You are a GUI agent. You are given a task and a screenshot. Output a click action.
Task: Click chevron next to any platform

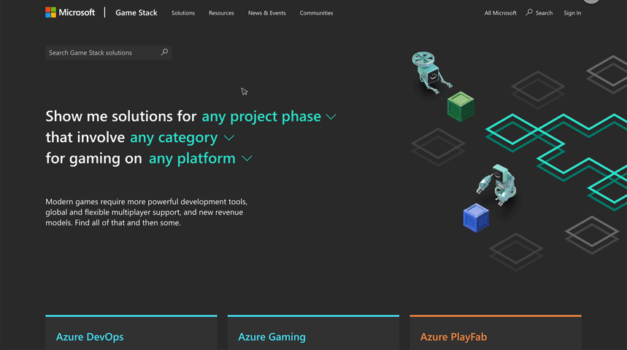pyautogui.click(x=247, y=159)
